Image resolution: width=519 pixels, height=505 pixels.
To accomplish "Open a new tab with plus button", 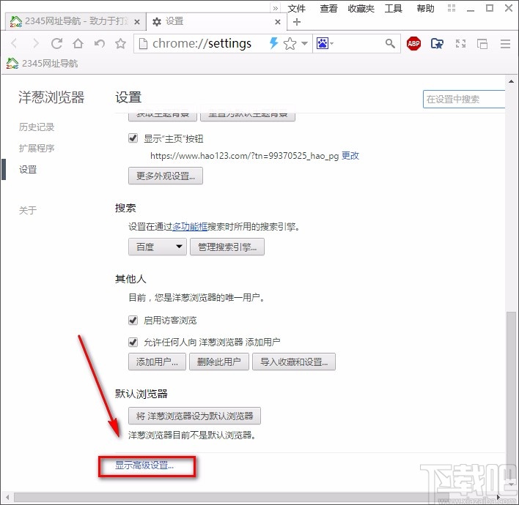I will point(297,22).
